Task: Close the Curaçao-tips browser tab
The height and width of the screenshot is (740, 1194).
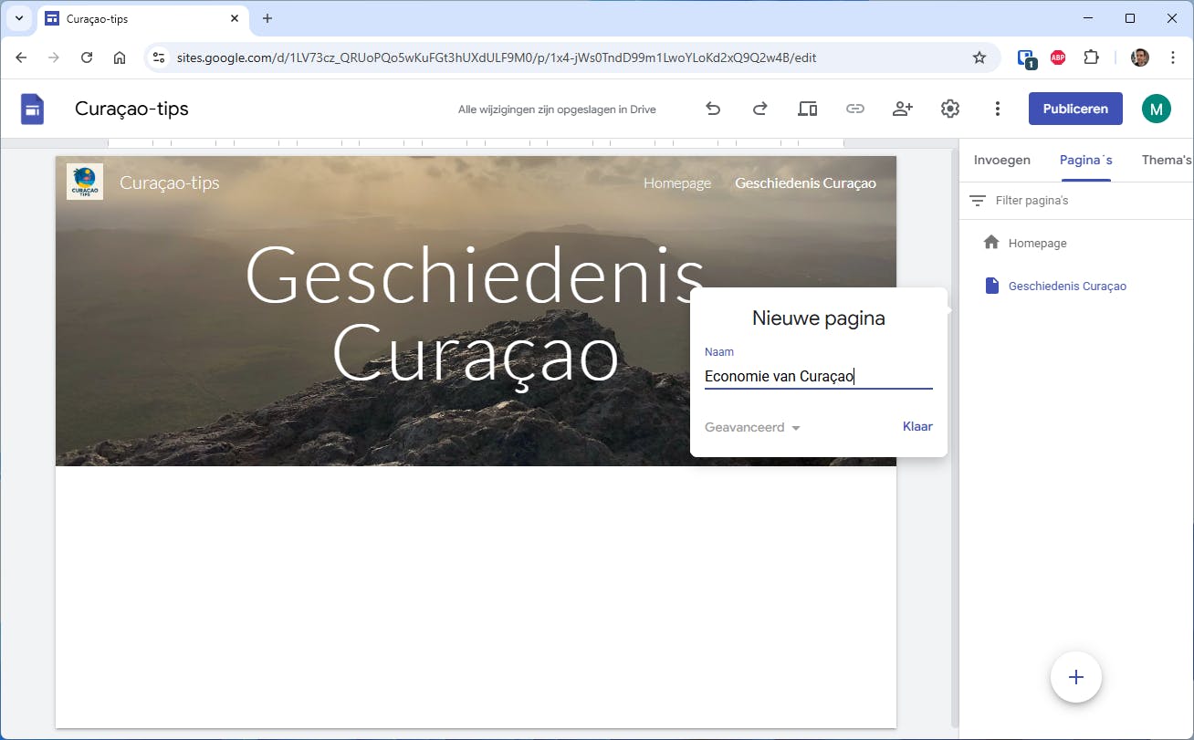Action: pyautogui.click(x=235, y=18)
